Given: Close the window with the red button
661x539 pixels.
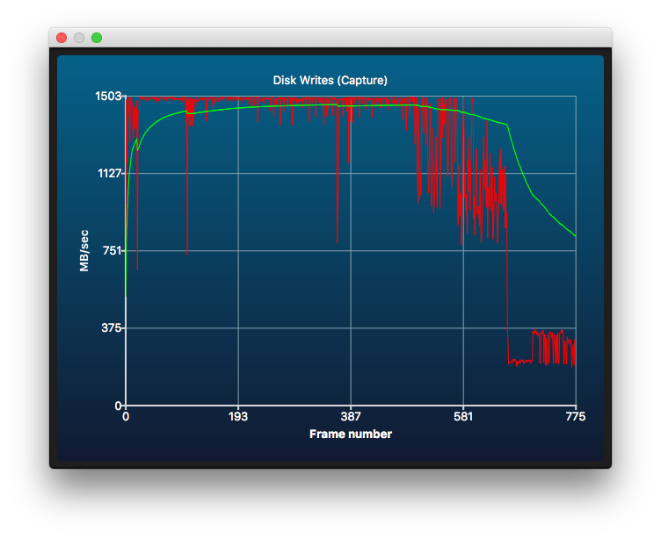Looking at the screenshot, I should coord(62,38).
